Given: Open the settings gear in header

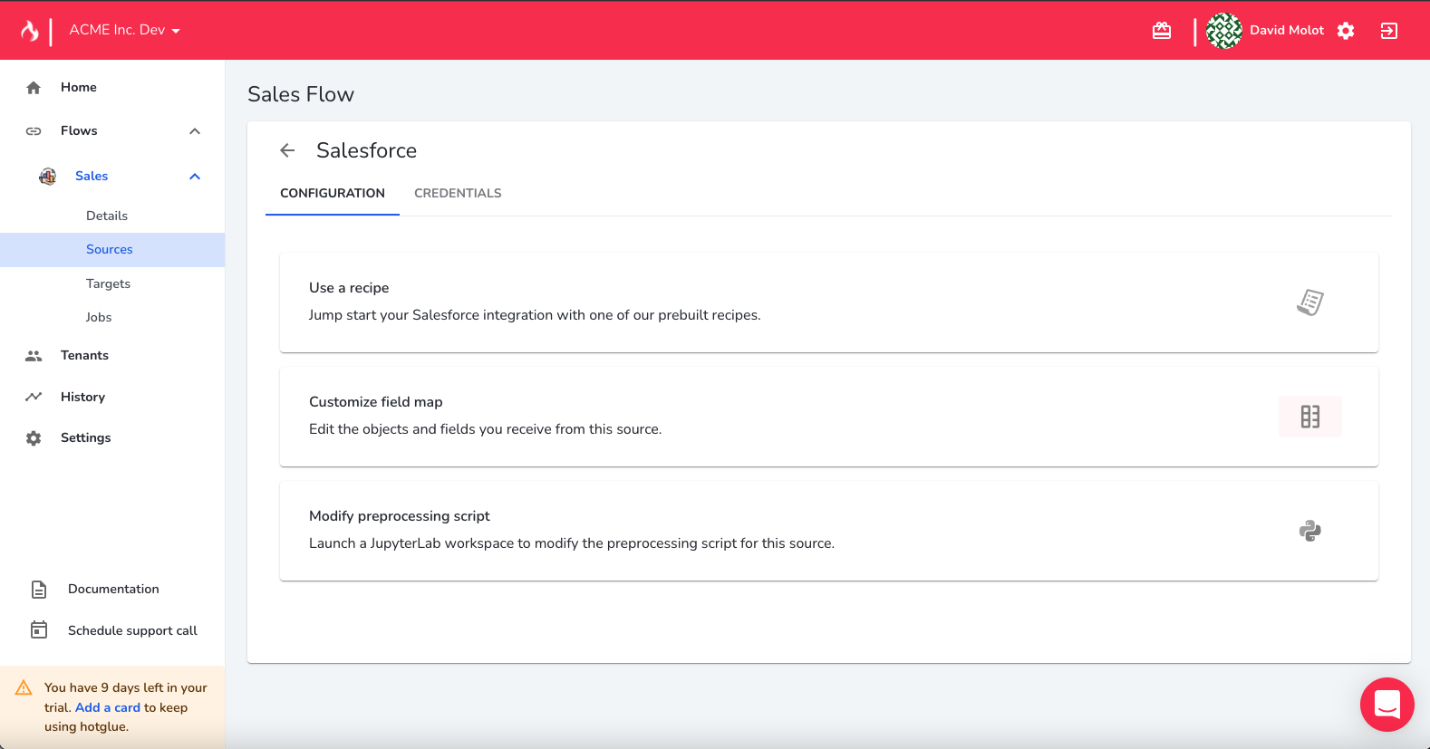Looking at the screenshot, I should pos(1346,31).
